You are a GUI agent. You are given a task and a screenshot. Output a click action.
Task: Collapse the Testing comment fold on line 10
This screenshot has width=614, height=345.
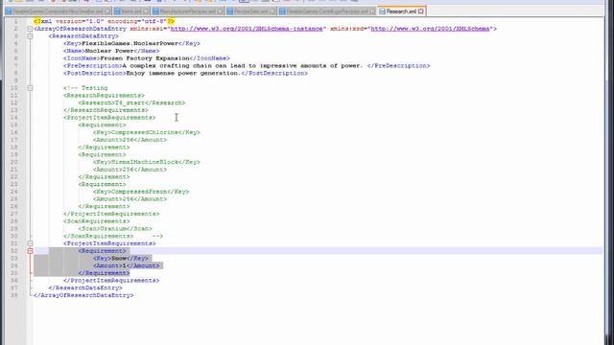pos(30,88)
